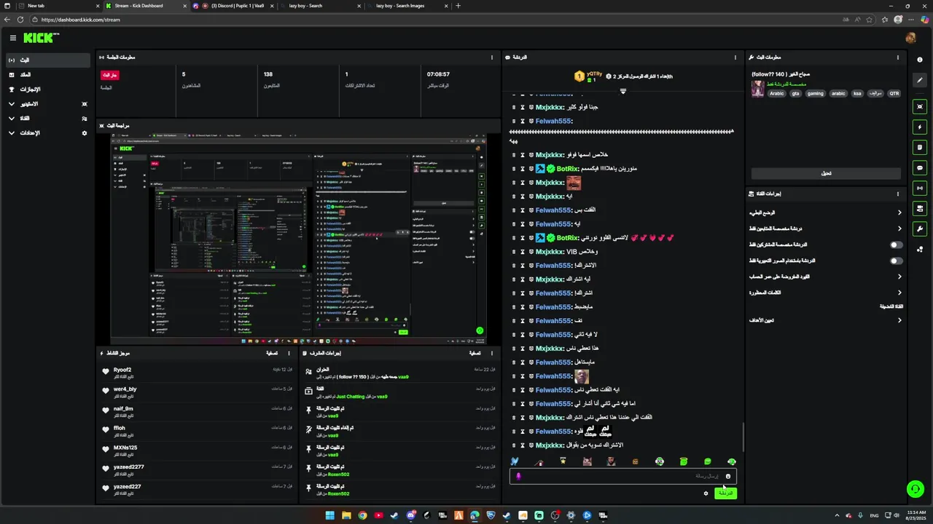Select the Achievements item in the left sidebar
933x524 pixels.
tap(47, 90)
